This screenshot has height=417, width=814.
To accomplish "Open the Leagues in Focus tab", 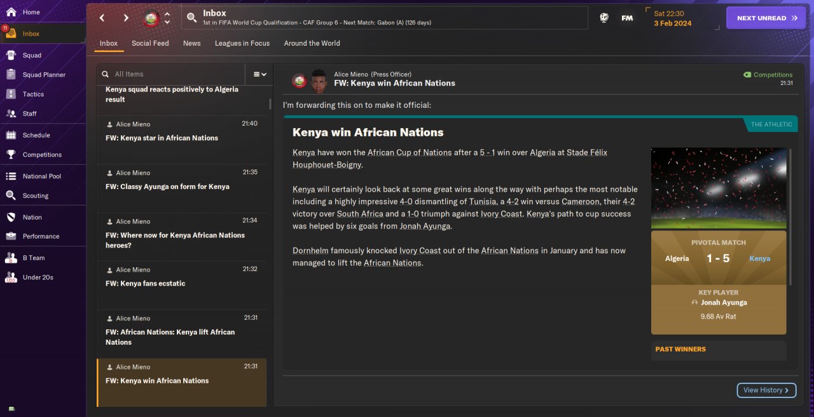I will click(x=242, y=43).
